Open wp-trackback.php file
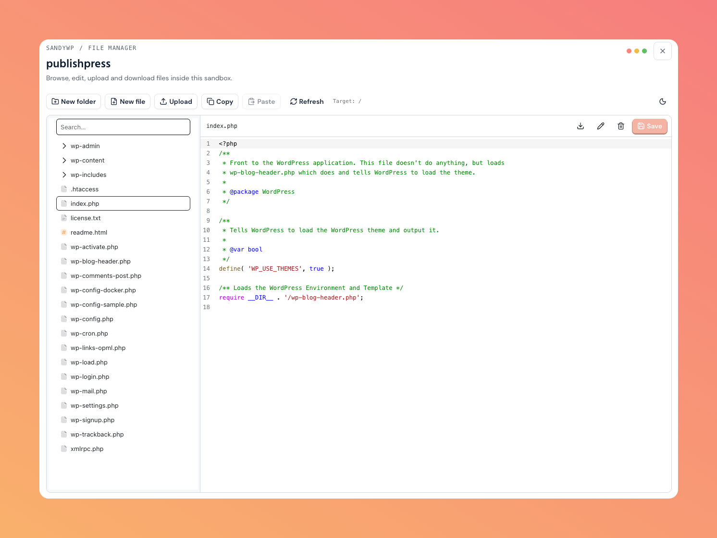Screen dimensions: 717x538 click(x=123, y=435)
